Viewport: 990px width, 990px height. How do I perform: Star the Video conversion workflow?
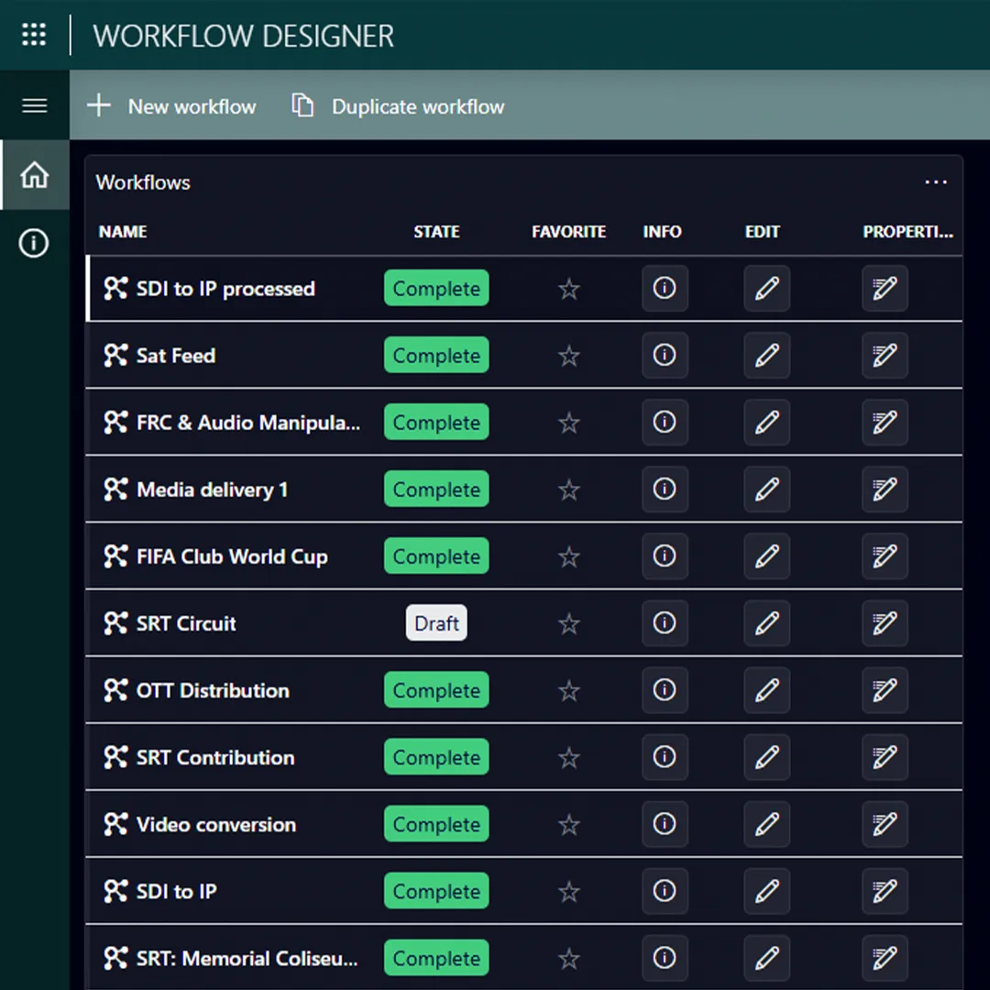(x=569, y=825)
